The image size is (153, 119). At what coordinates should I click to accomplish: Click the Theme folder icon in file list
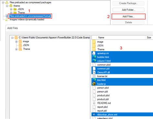94,49
